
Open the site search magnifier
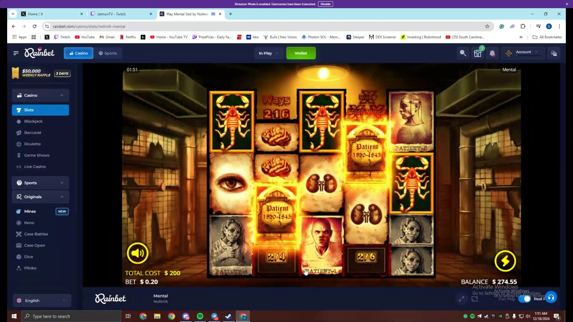pyautogui.click(x=463, y=53)
